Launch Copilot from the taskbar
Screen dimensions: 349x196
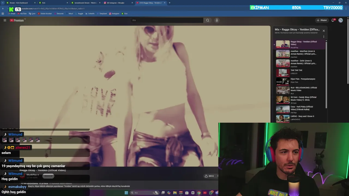169,193
